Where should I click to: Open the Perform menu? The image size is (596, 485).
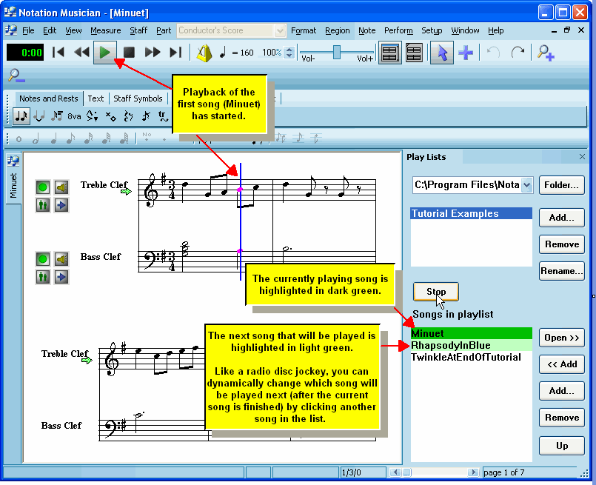click(x=399, y=30)
